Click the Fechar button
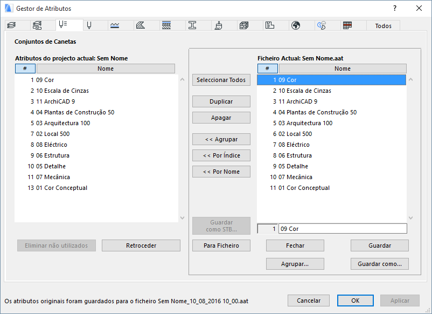The height and width of the screenshot is (314, 432). click(x=295, y=245)
